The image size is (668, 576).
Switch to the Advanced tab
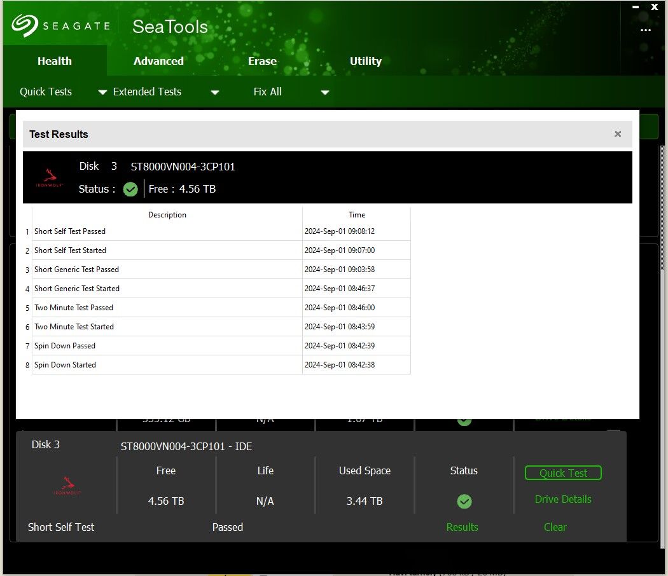158,61
